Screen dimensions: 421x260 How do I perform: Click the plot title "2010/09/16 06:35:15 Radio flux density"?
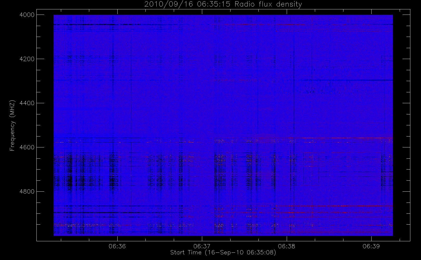(223, 4)
